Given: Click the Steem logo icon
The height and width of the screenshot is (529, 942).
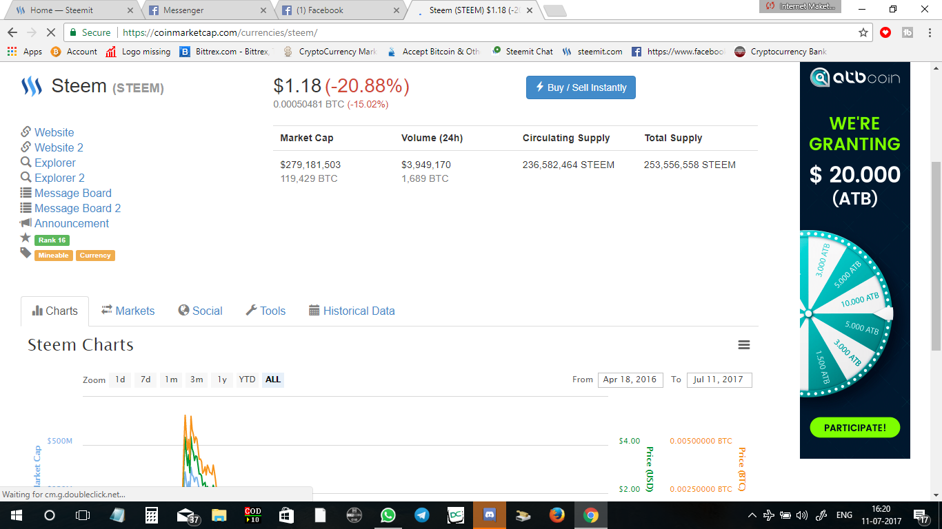Looking at the screenshot, I should tap(32, 87).
